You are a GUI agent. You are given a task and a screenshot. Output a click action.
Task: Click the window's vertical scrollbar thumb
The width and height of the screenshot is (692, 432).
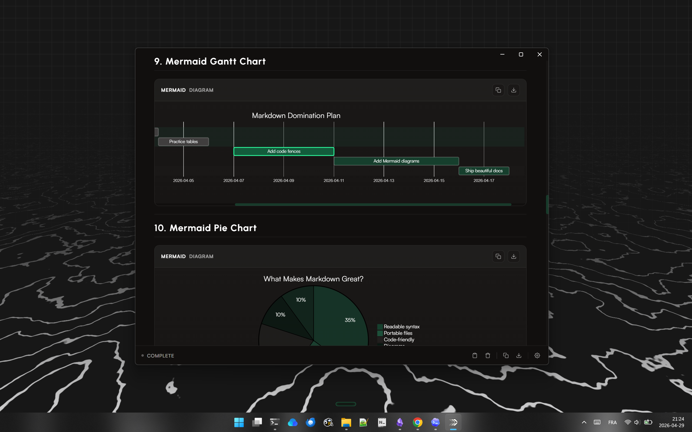[x=547, y=205]
